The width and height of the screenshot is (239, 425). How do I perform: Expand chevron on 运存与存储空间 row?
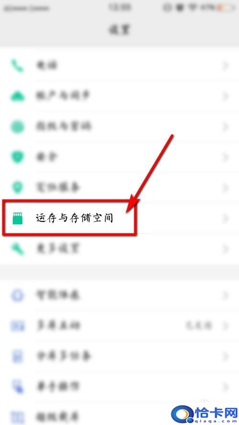pos(226,218)
